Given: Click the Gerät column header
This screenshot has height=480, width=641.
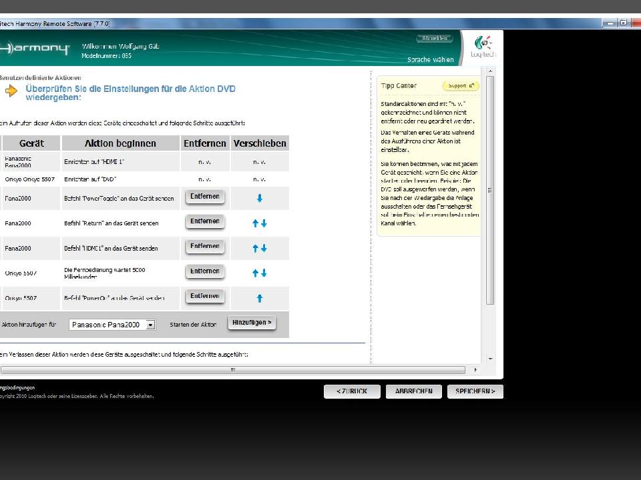Looking at the screenshot, I should click(31, 143).
